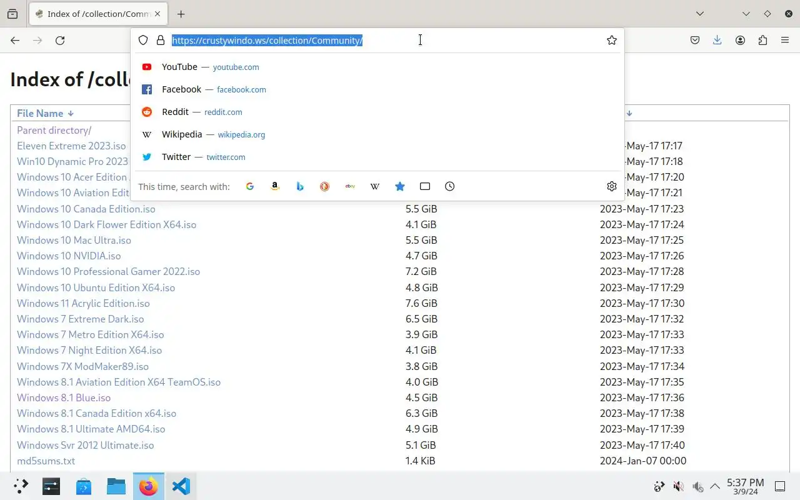The width and height of the screenshot is (800, 500).
Task: Sort descending arrow next to File Name
Action: (x=71, y=114)
